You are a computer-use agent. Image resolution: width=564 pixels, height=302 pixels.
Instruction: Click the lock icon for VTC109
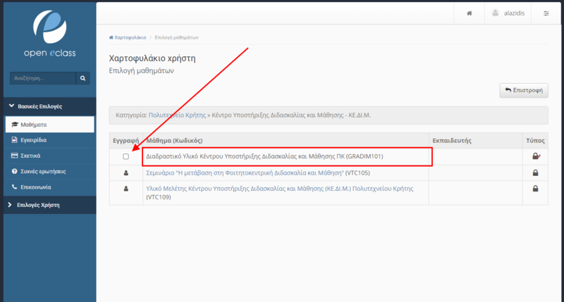(x=535, y=188)
